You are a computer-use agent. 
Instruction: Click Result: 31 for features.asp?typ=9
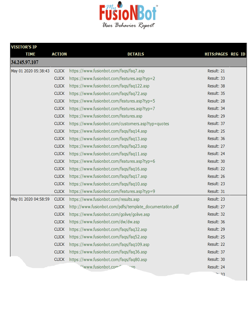(x=216, y=191)
